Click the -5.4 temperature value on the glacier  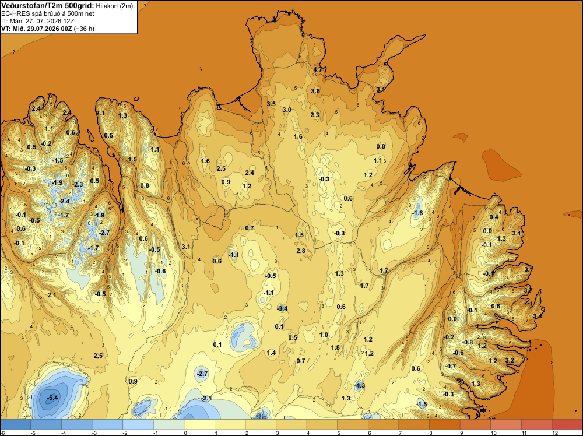52,398
